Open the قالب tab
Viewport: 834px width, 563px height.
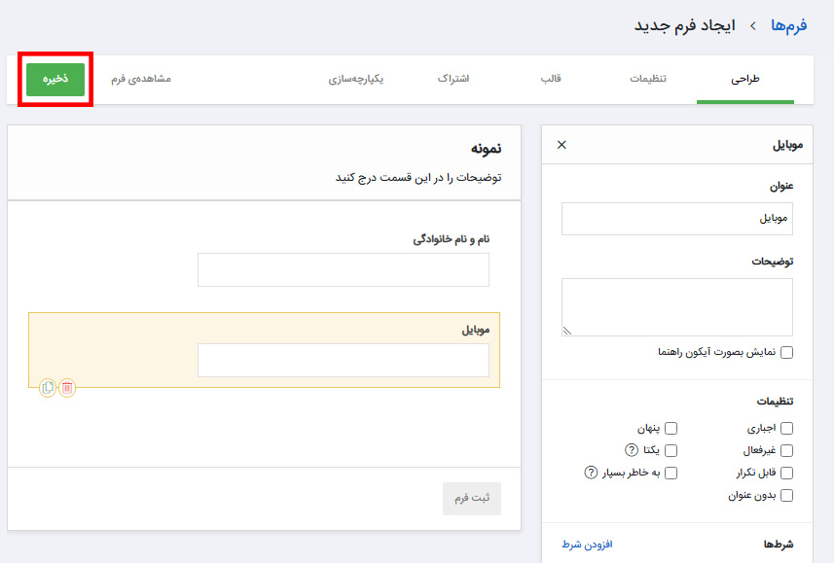point(551,79)
